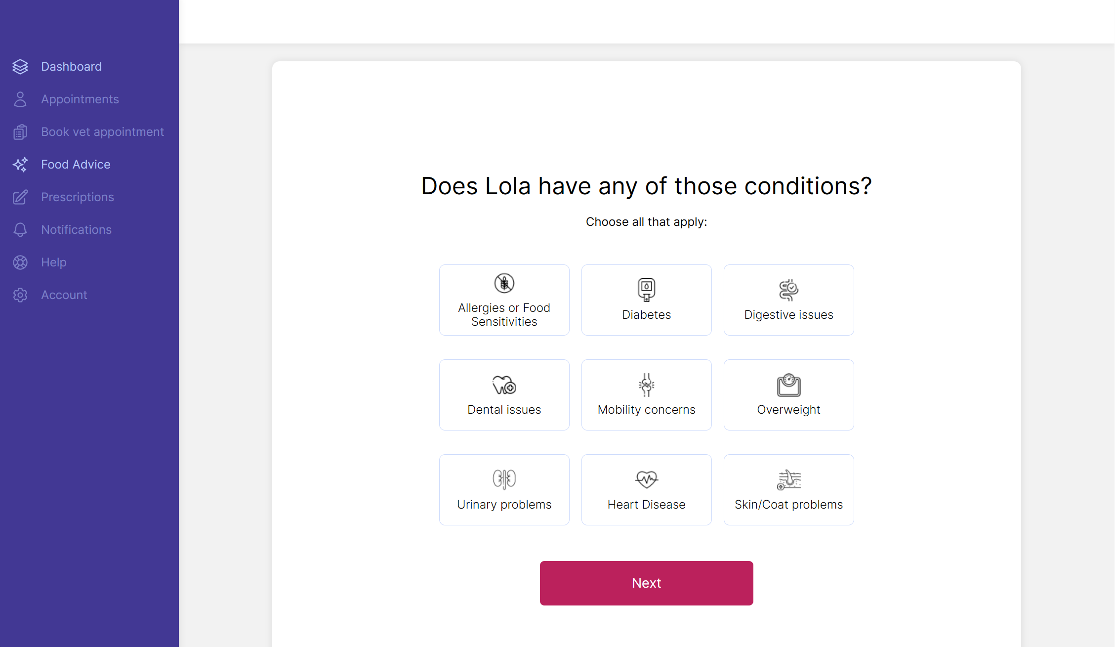
Task: Click the Next button to proceed
Action: (x=646, y=583)
